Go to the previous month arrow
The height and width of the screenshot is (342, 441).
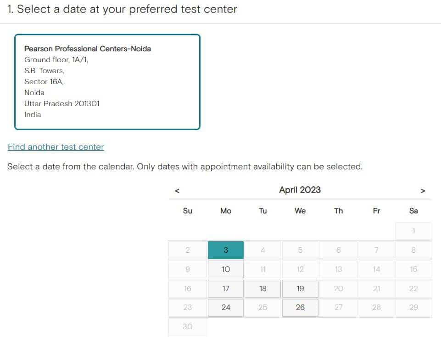[x=177, y=191]
